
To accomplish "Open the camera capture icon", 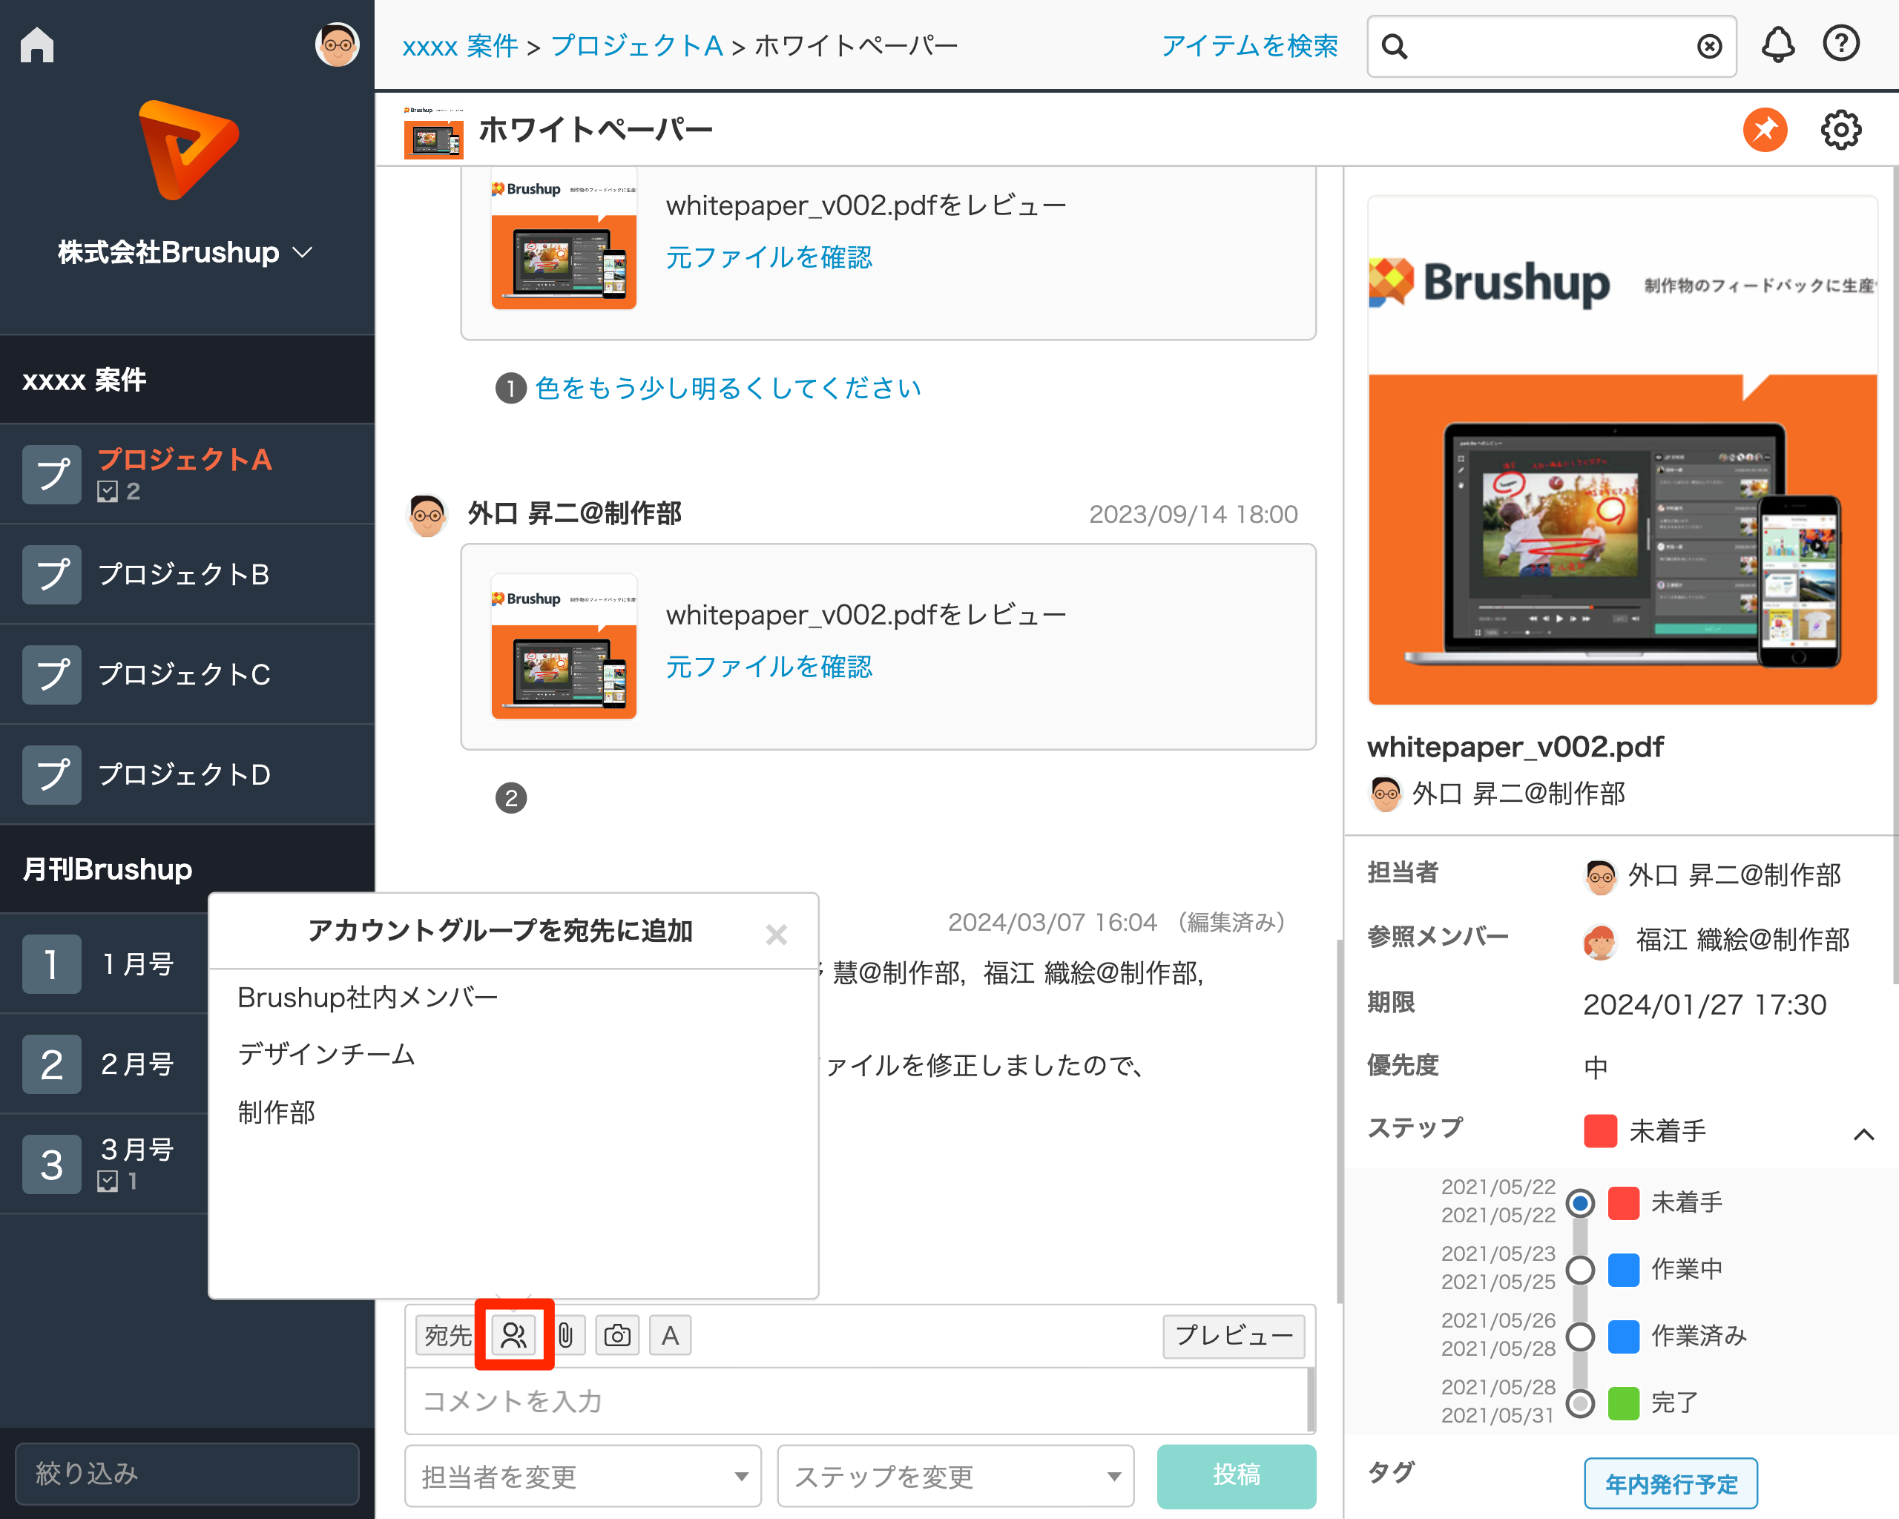I will [617, 1335].
